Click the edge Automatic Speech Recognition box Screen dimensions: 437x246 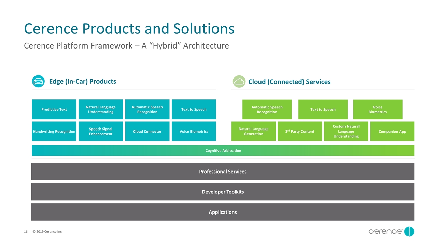point(147,109)
